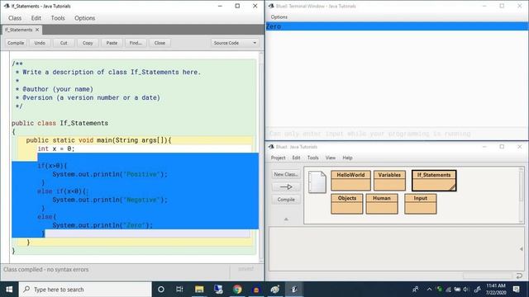Open the Class menu in editor
529x297 pixels.
tap(15, 18)
